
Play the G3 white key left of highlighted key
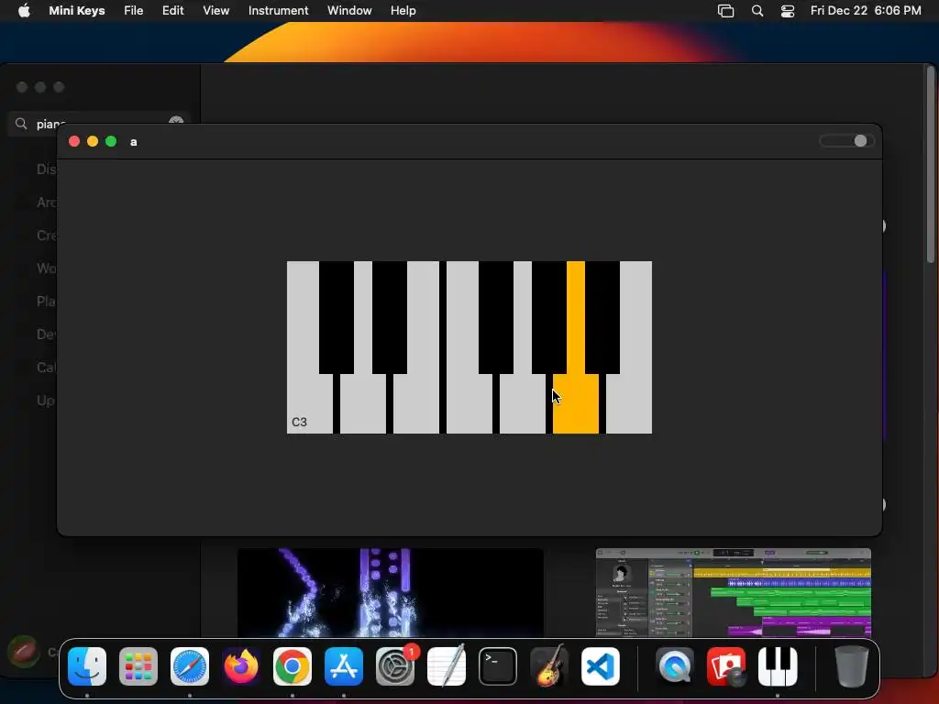(522, 403)
